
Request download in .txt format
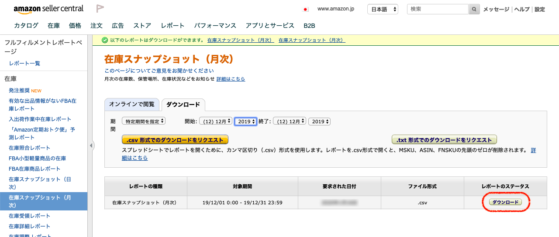click(444, 140)
